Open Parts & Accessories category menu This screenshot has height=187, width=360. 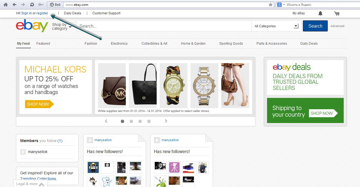pyautogui.click(x=272, y=44)
